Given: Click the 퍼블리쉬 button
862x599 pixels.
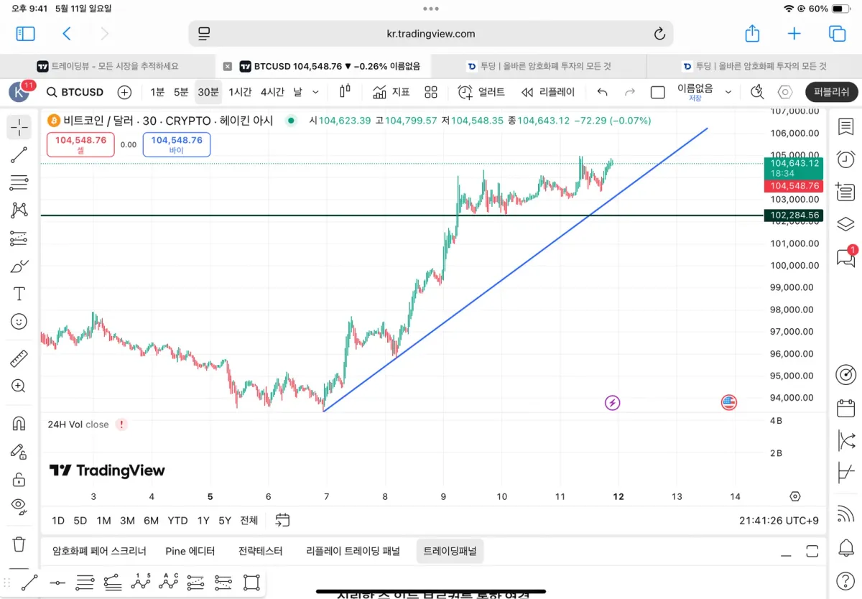Looking at the screenshot, I should pyautogui.click(x=832, y=92).
